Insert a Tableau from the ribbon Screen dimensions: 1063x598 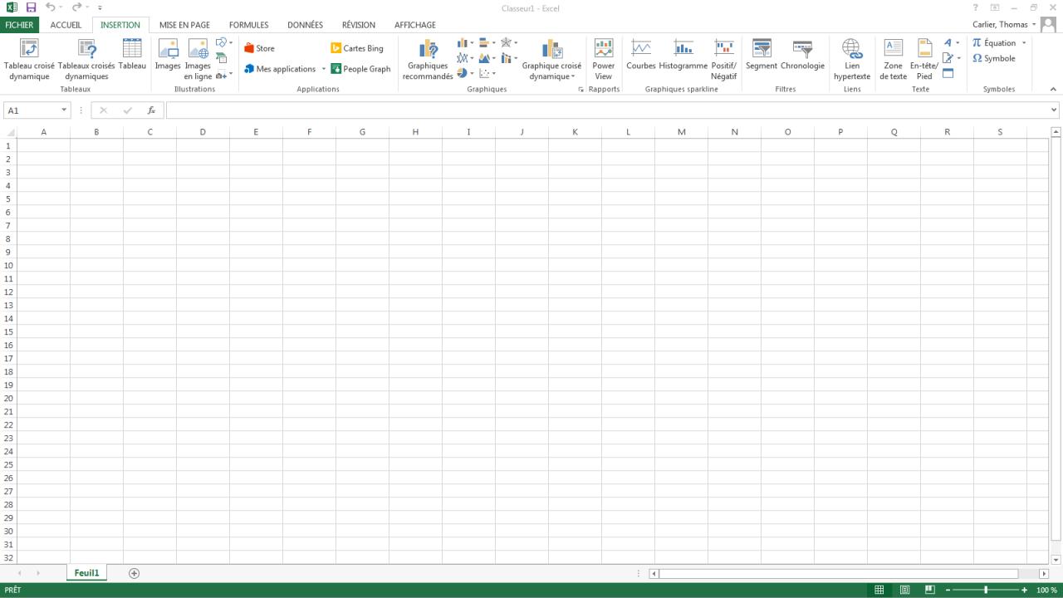pos(132,55)
